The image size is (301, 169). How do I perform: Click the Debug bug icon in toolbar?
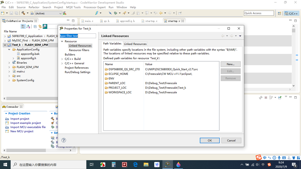coord(115,13)
